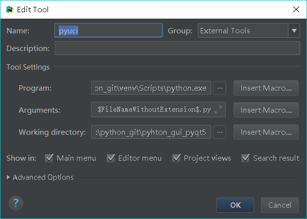Open the Group dropdown arrow
The width and height of the screenshot is (307, 219).
294,31
